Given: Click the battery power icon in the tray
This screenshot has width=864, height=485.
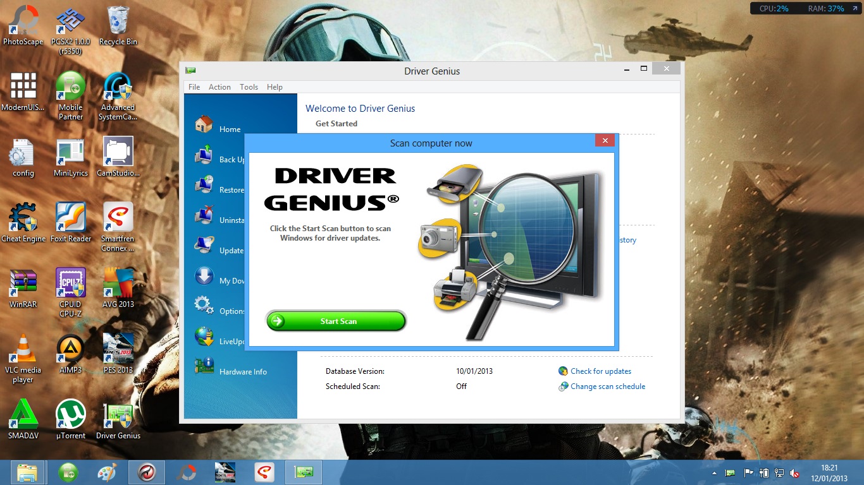Looking at the screenshot, I should click(x=764, y=473).
